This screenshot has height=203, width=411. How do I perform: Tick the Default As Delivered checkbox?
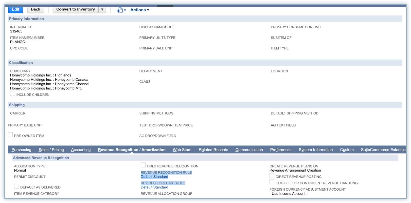(16, 186)
